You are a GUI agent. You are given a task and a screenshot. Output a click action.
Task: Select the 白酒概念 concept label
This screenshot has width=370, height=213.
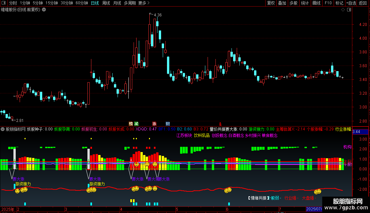tap(236, 136)
